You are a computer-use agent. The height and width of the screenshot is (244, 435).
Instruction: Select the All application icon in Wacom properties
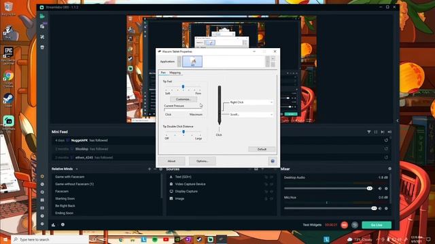coord(192,62)
